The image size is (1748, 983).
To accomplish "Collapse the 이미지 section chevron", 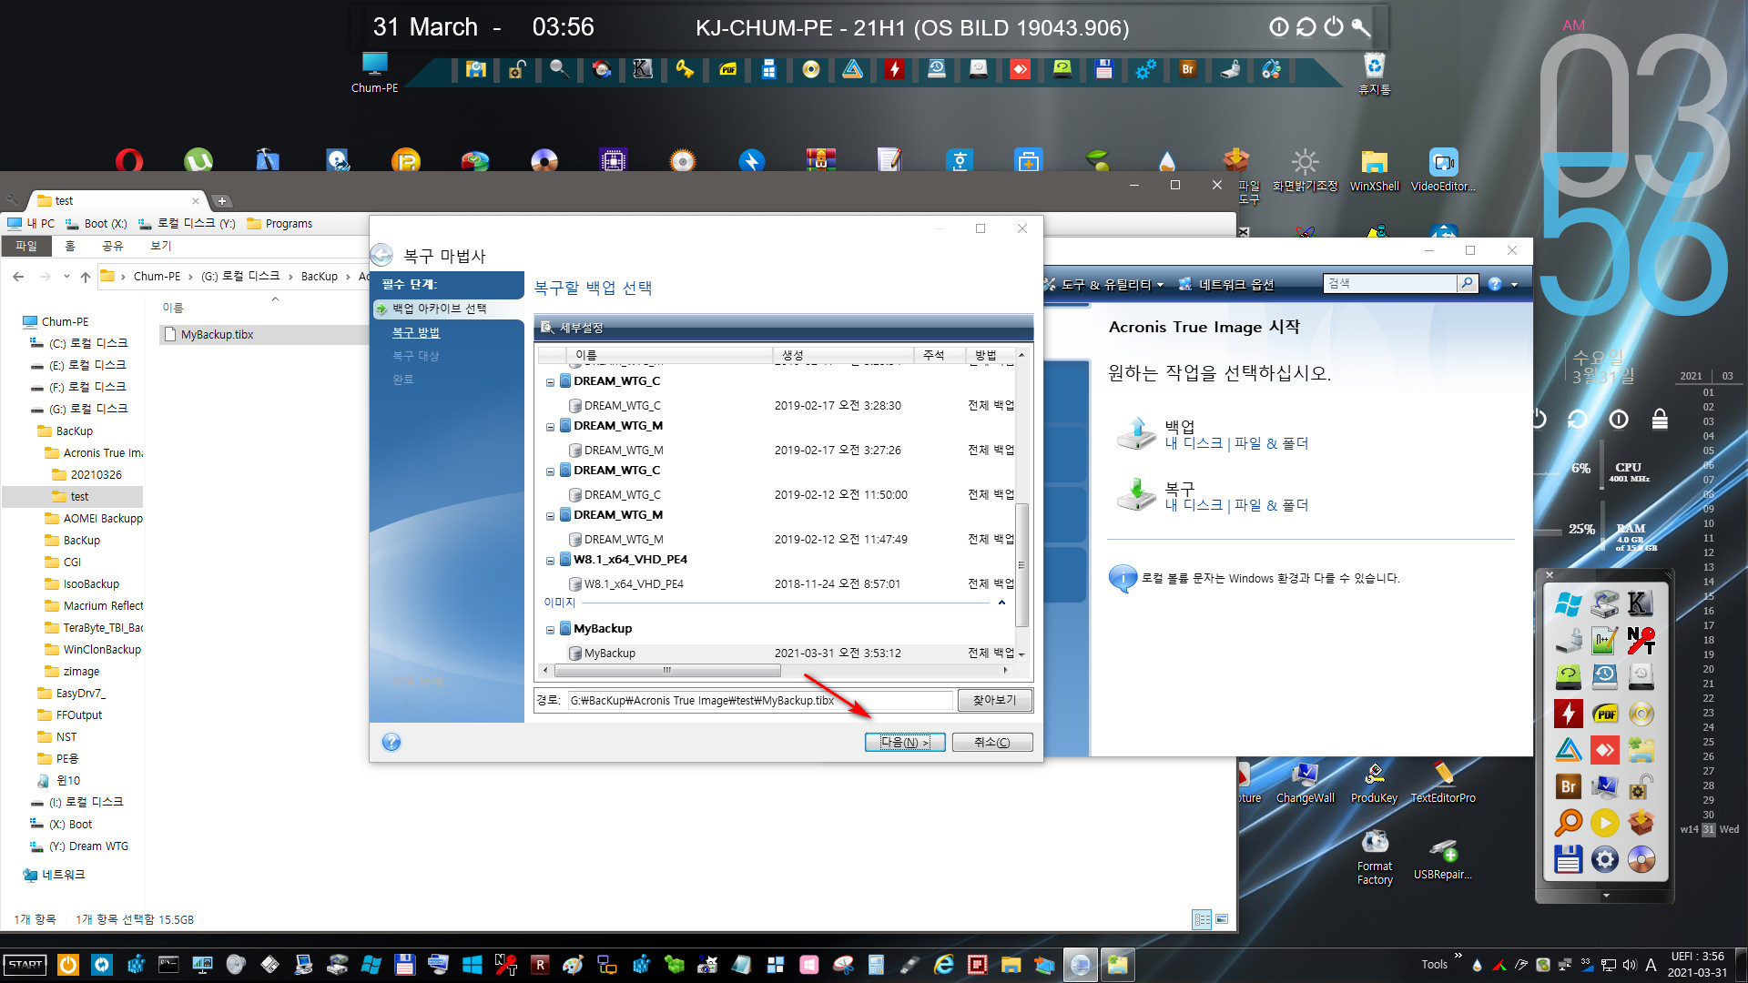I will pos(1001,603).
